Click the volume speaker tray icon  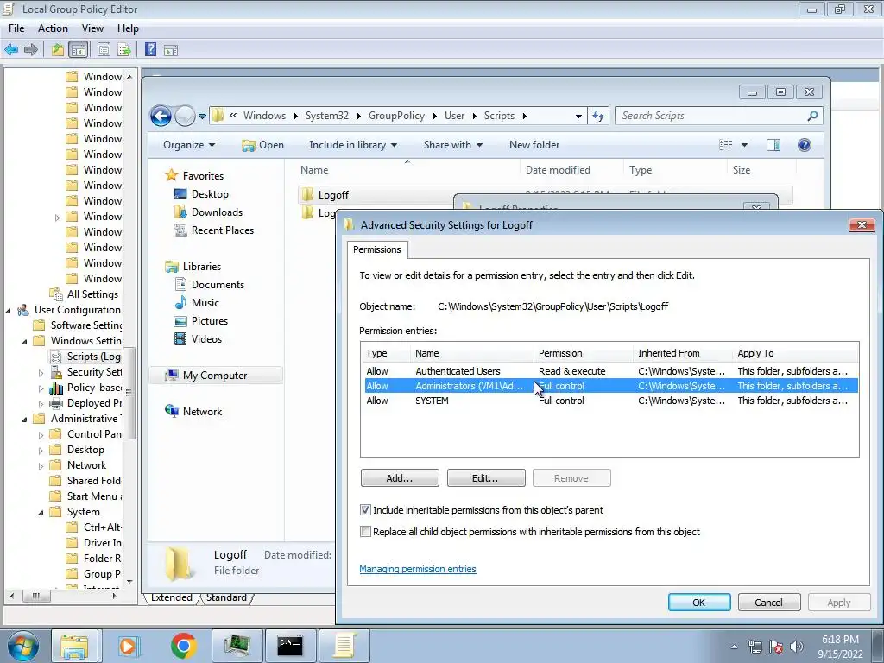[x=796, y=647]
